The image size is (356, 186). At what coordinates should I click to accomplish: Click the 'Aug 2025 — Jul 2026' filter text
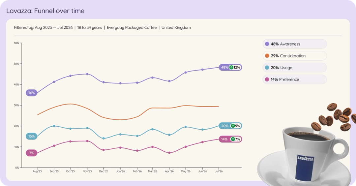54,27
